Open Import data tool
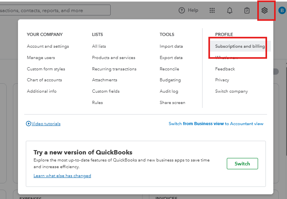Image resolution: width=287 pixels, height=199 pixels. pyautogui.click(x=171, y=46)
